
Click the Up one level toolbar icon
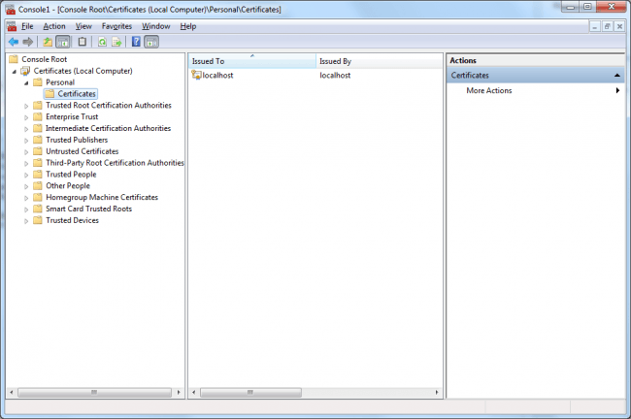[x=47, y=42]
